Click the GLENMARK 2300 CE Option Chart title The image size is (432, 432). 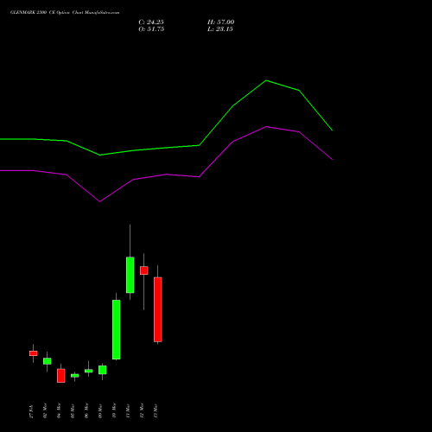[x=65, y=13]
